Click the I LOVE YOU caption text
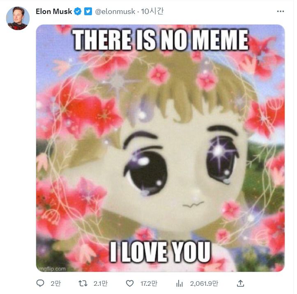 click(160, 252)
